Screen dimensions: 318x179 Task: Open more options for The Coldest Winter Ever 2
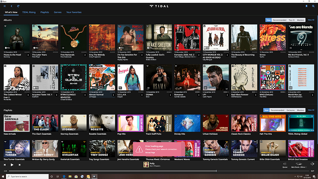28,95
